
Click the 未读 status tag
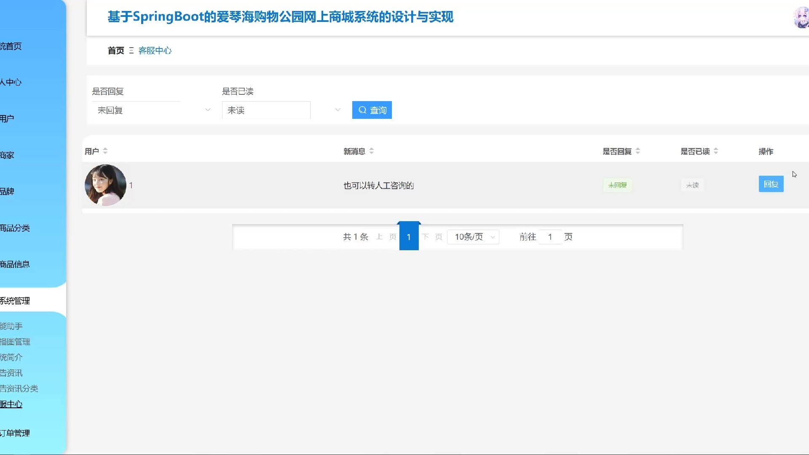[692, 185]
